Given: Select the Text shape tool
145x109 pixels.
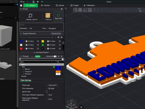Looking at the screenshot, I should pyautogui.click(x=140, y=10).
